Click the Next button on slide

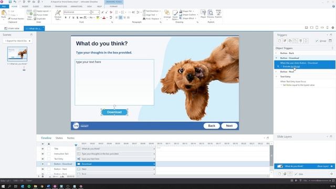pyautogui.click(x=229, y=126)
